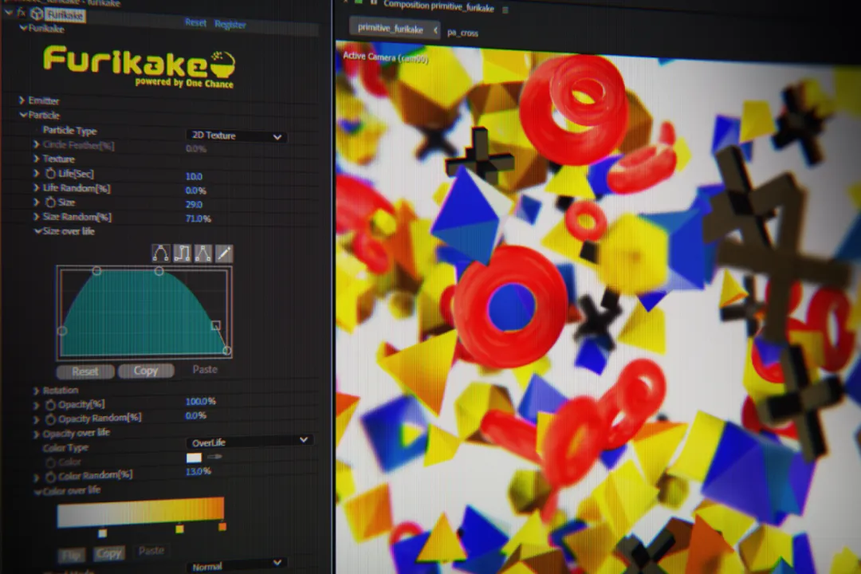Expand Opacity over life section
This screenshot has width=861, height=574.
click(x=36, y=434)
